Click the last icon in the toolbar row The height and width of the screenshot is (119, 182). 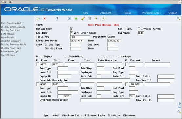(103, 19)
